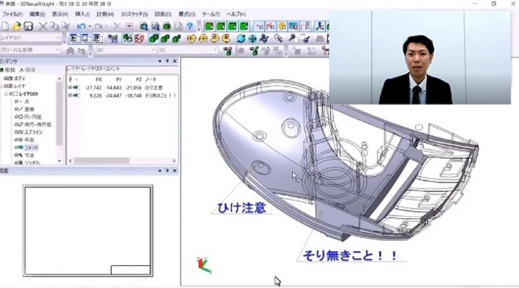Switch to the 形状 tab
Screen dimensions: 519x288
tap(10, 70)
